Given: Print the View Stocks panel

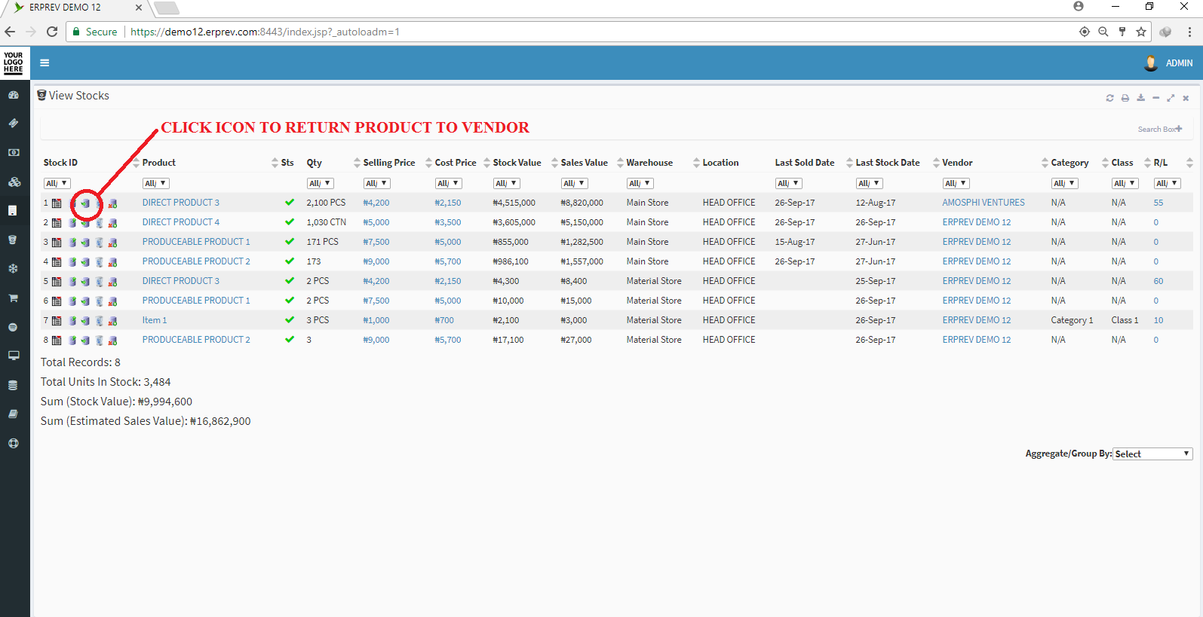Looking at the screenshot, I should [1125, 98].
